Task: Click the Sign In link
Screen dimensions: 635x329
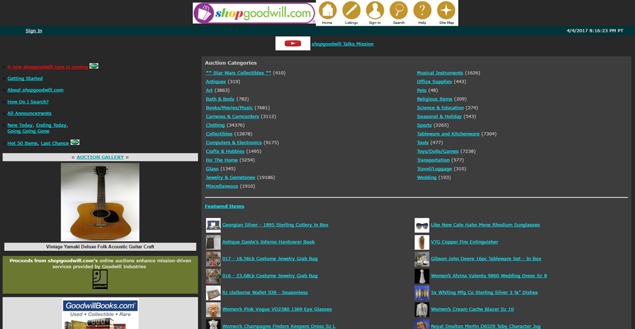Action: click(34, 31)
